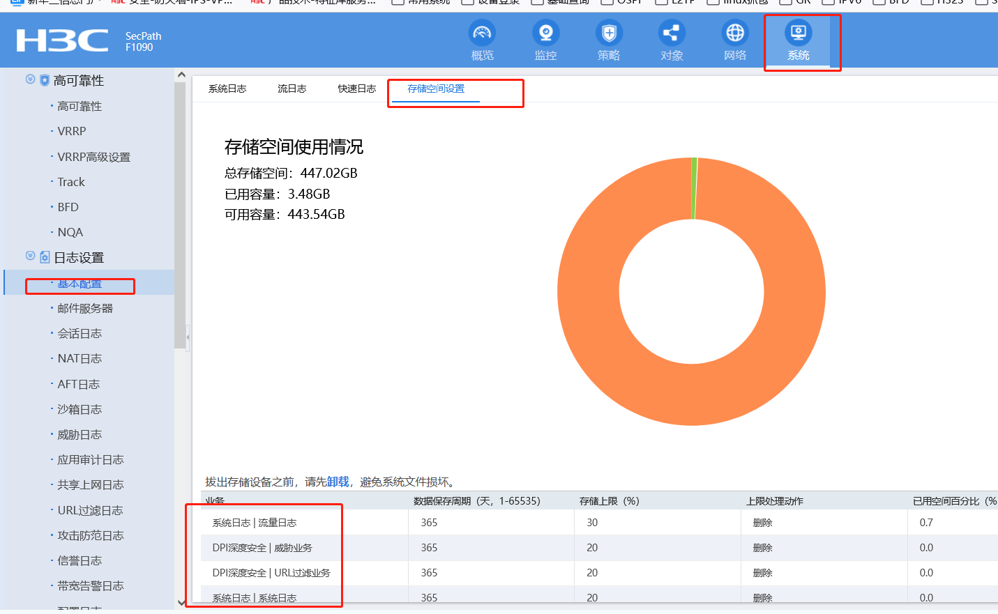Open URL过滤日志 in the sidebar
Screen dimensions: 998x614
91,510
